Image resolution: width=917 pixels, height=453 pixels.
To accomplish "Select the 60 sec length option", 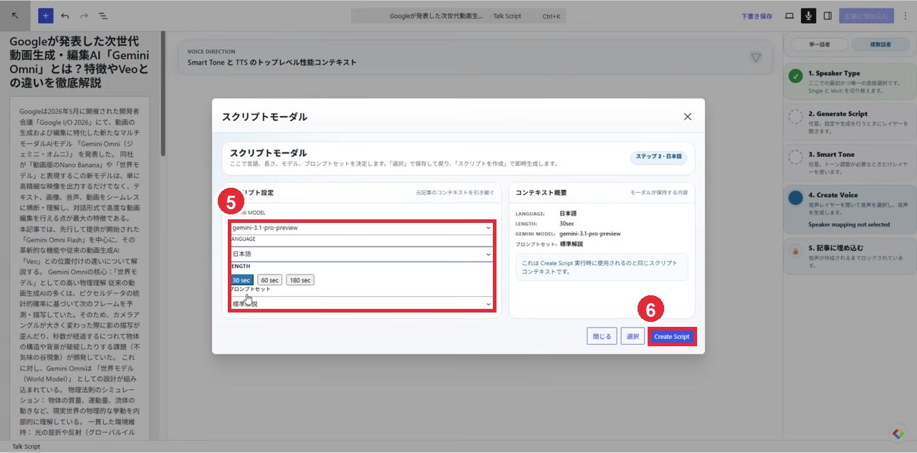I will 269,280.
